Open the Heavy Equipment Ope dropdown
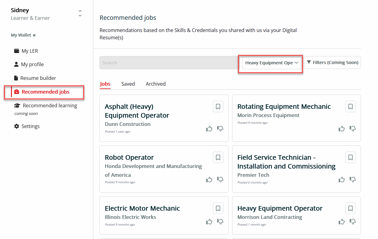378x239 pixels. click(272, 63)
